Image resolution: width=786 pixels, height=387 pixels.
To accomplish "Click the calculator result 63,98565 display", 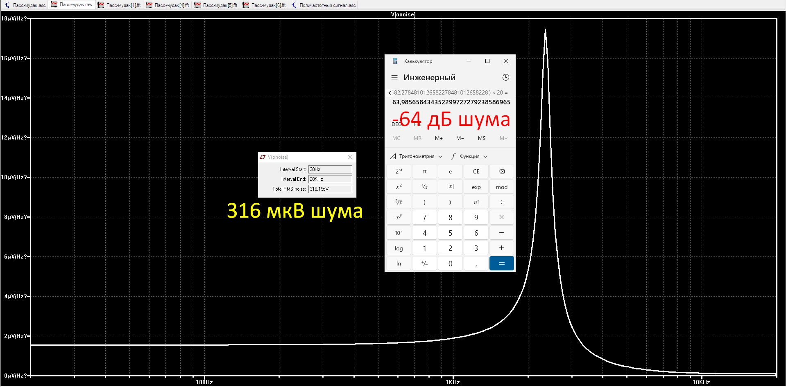I will (451, 102).
